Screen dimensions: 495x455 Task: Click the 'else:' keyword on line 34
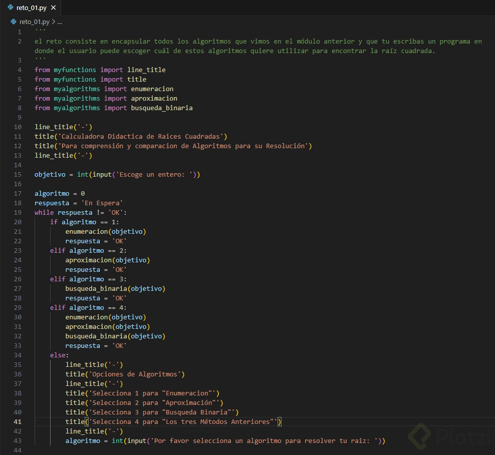pyautogui.click(x=59, y=355)
